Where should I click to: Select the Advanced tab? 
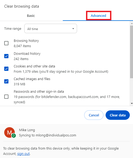98,16
